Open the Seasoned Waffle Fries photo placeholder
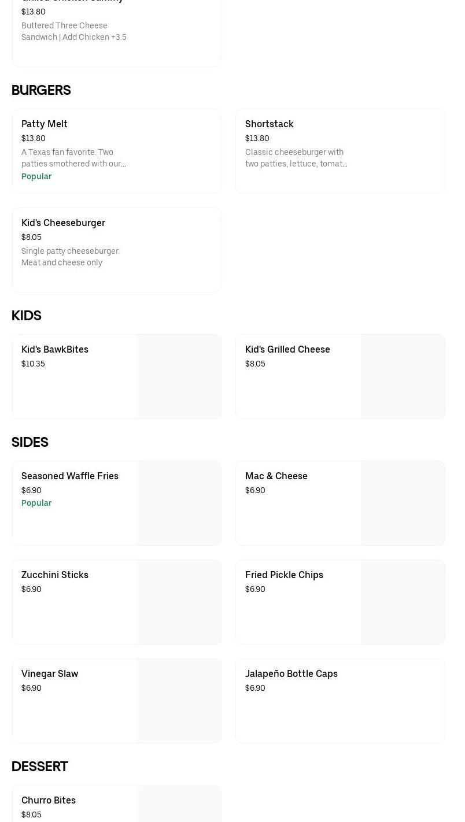This screenshot has width=465, height=822. (x=179, y=503)
